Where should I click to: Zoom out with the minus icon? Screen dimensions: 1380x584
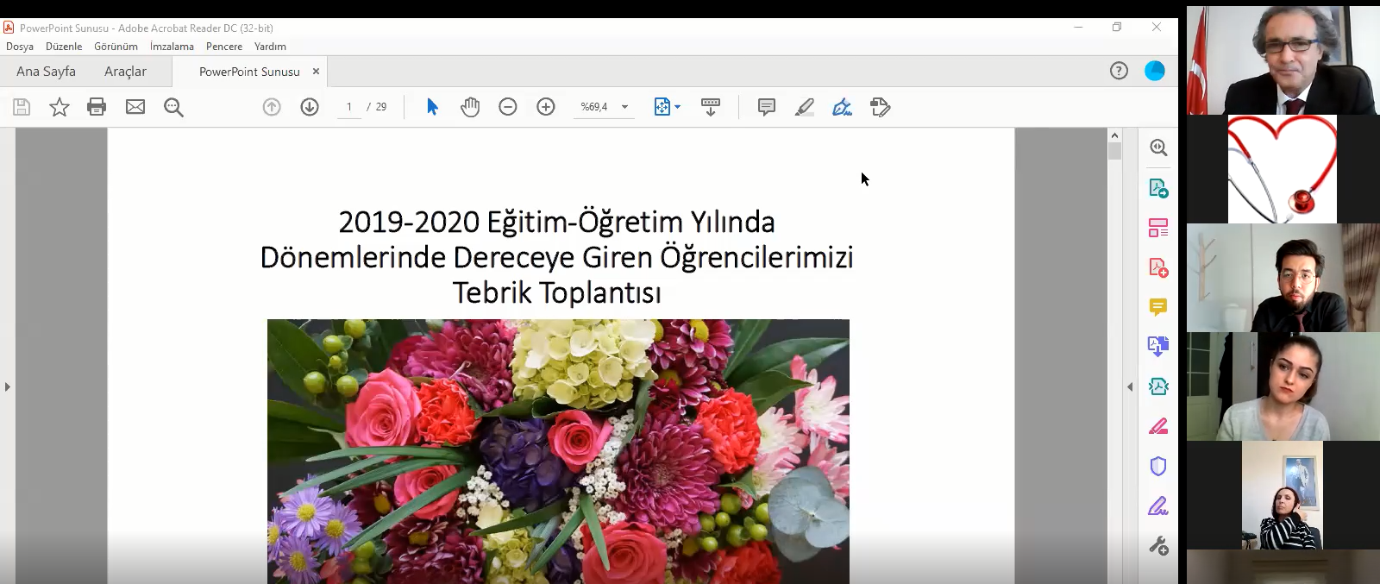click(x=508, y=107)
